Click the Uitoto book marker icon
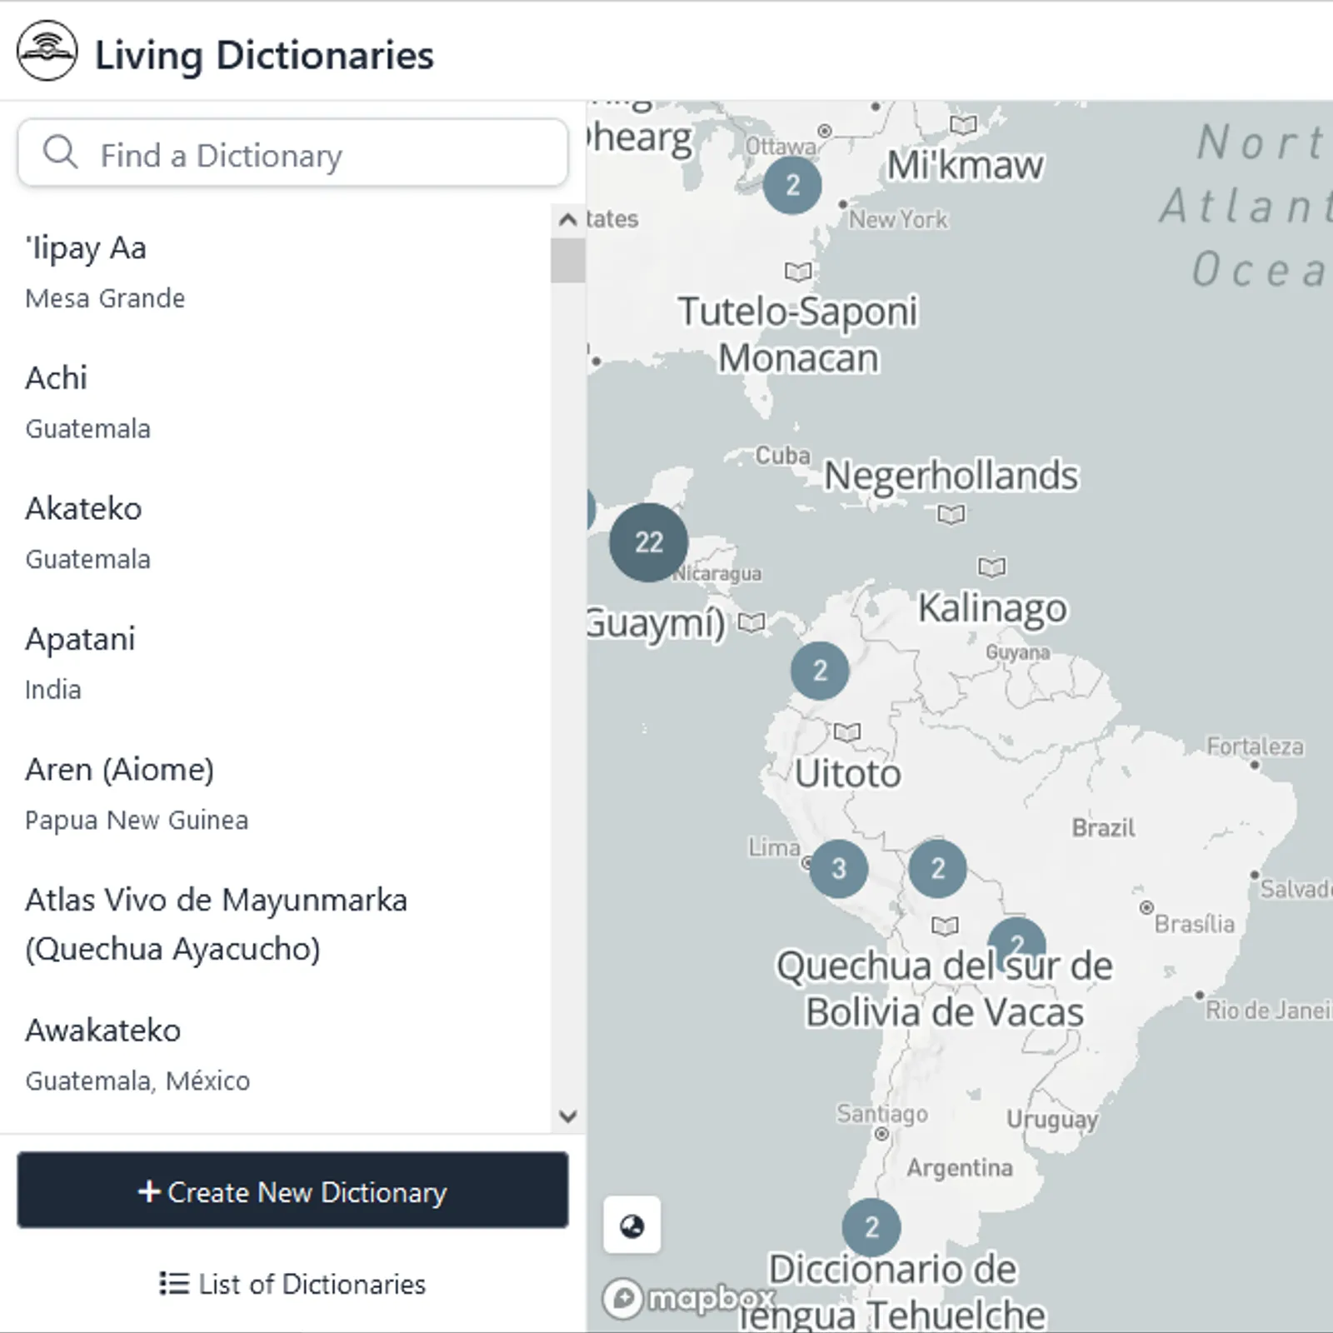 [x=847, y=732]
